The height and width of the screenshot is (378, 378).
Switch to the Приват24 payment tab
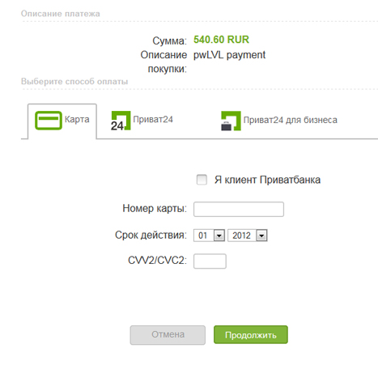142,121
